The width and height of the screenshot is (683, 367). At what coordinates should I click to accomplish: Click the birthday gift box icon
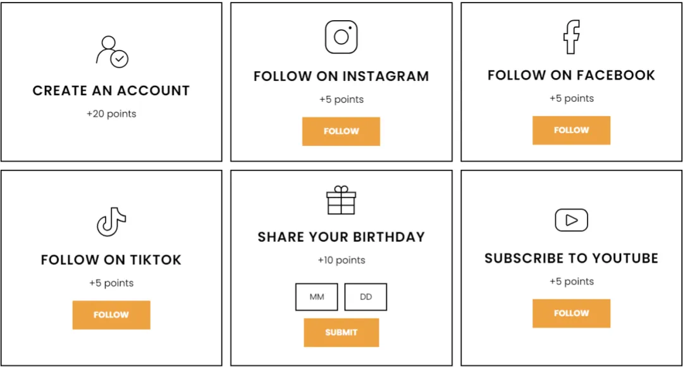click(341, 200)
